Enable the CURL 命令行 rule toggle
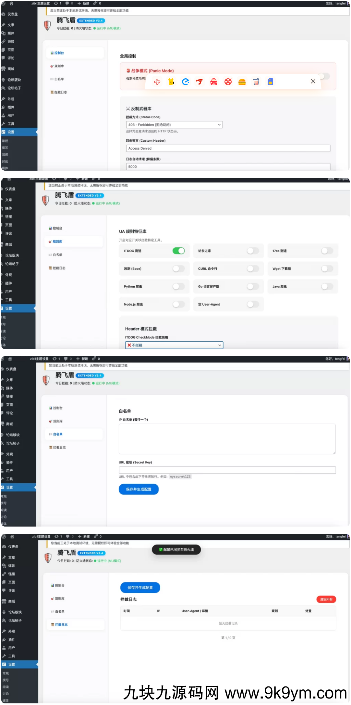 click(253, 269)
